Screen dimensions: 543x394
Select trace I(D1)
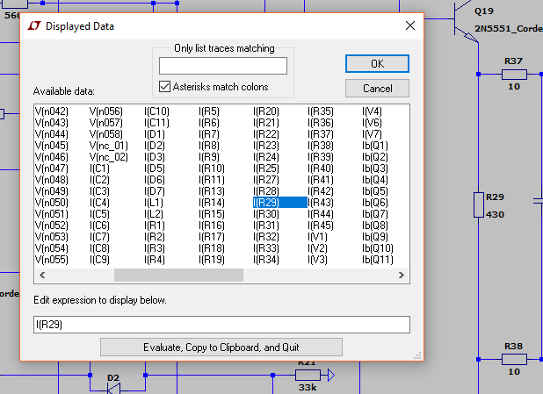(155, 134)
